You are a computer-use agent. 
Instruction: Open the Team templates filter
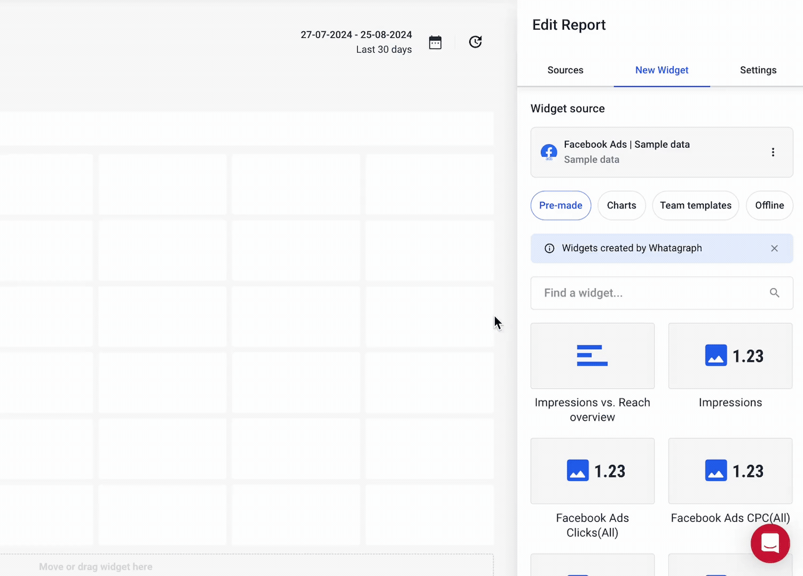[695, 205]
